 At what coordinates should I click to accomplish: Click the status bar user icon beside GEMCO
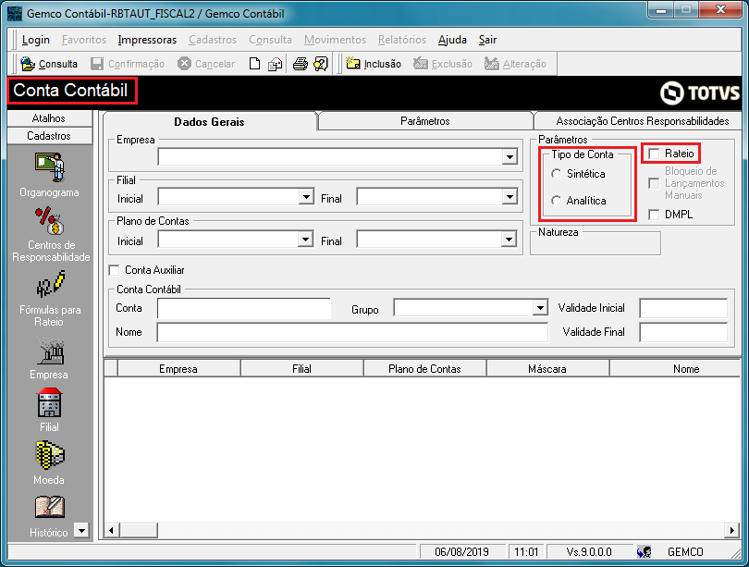click(x=644, y=551)
